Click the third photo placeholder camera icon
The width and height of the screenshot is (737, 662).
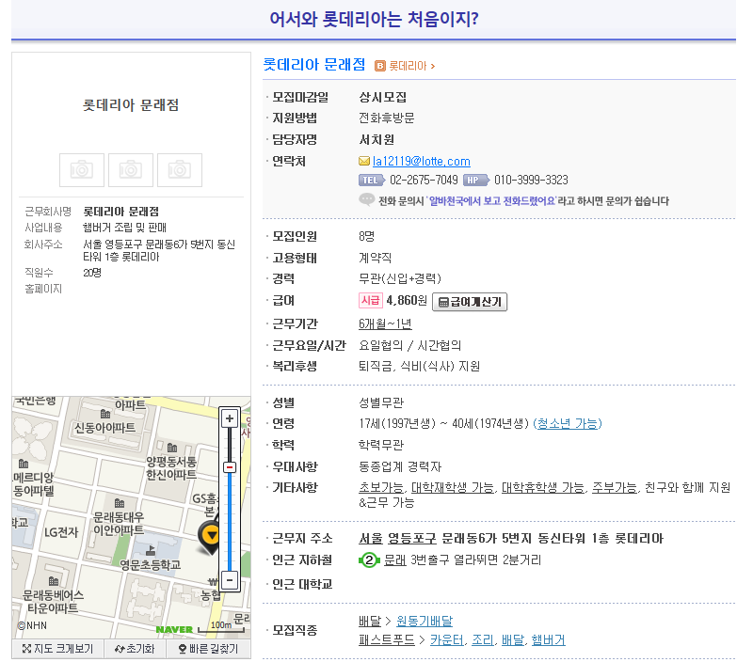click(x=179, y=169)
